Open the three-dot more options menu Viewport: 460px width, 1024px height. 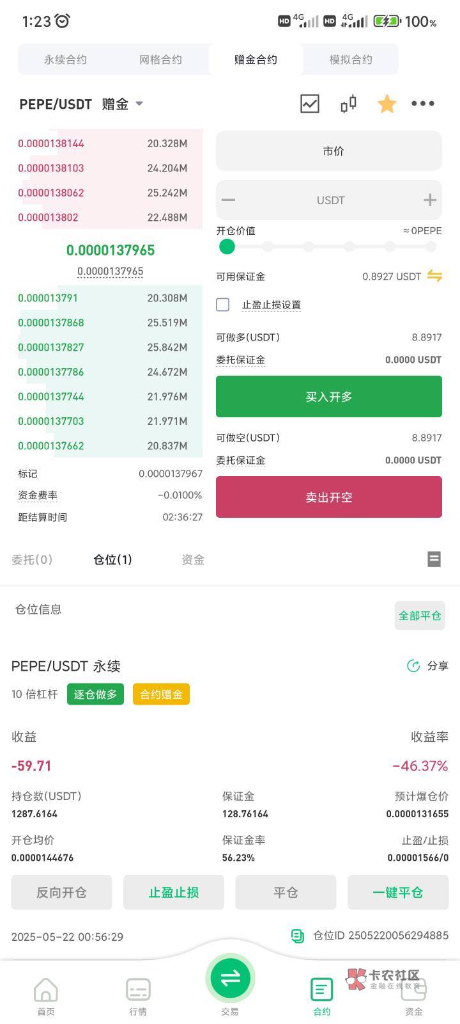pos(423,104)
